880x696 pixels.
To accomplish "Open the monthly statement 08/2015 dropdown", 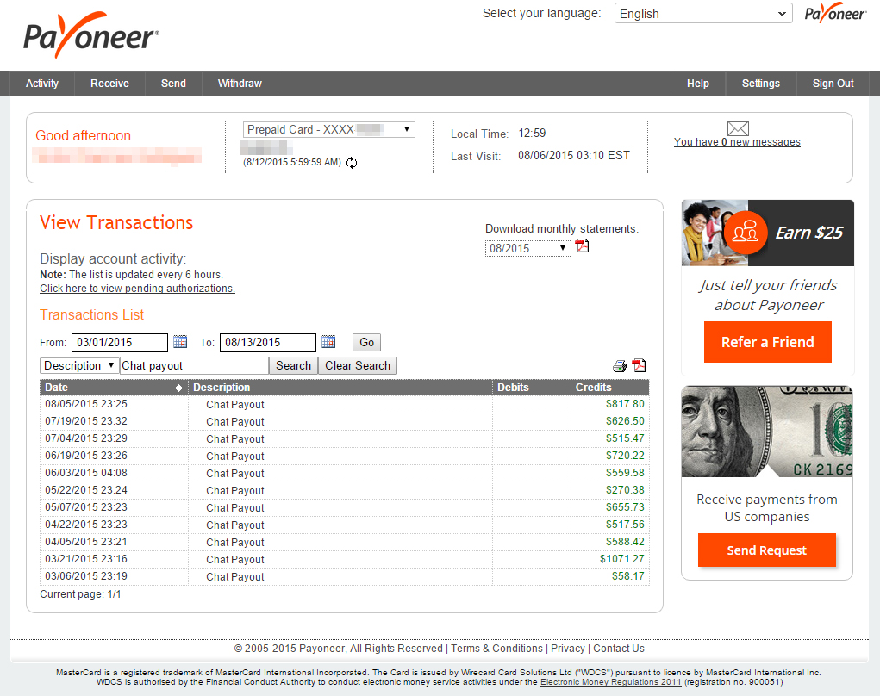I will click(527, 248).
